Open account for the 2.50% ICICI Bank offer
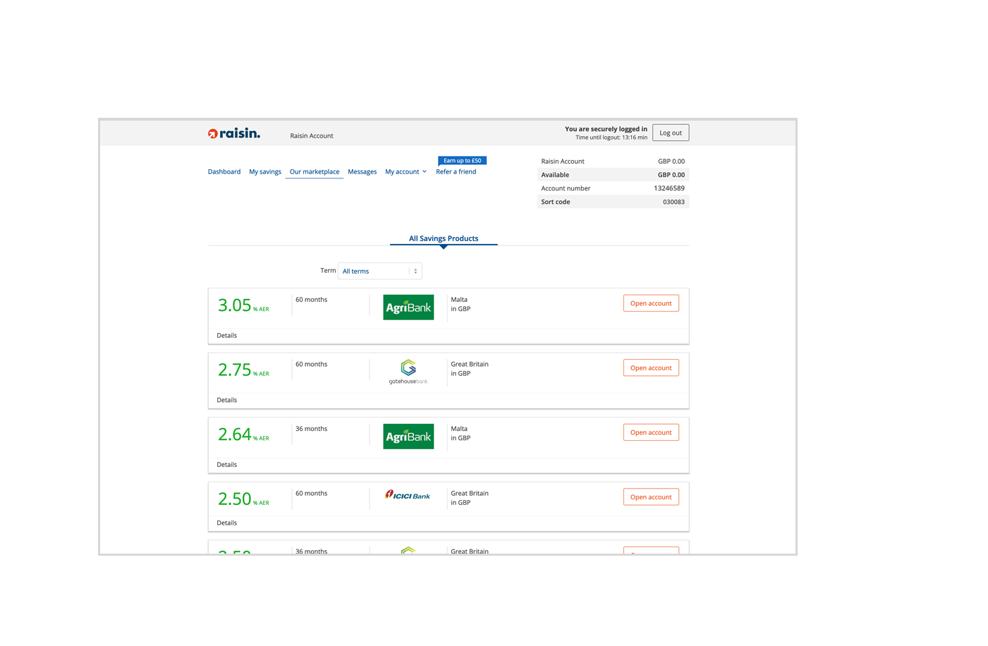The image size is (988, 646). [651, 496]
